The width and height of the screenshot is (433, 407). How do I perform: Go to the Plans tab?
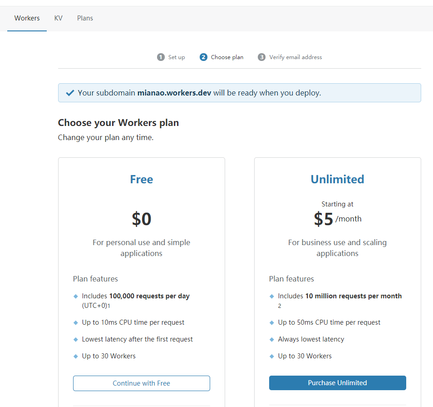[85, 18]
